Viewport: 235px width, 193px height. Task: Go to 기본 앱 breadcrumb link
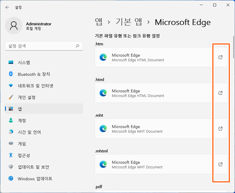click(129, 22)
